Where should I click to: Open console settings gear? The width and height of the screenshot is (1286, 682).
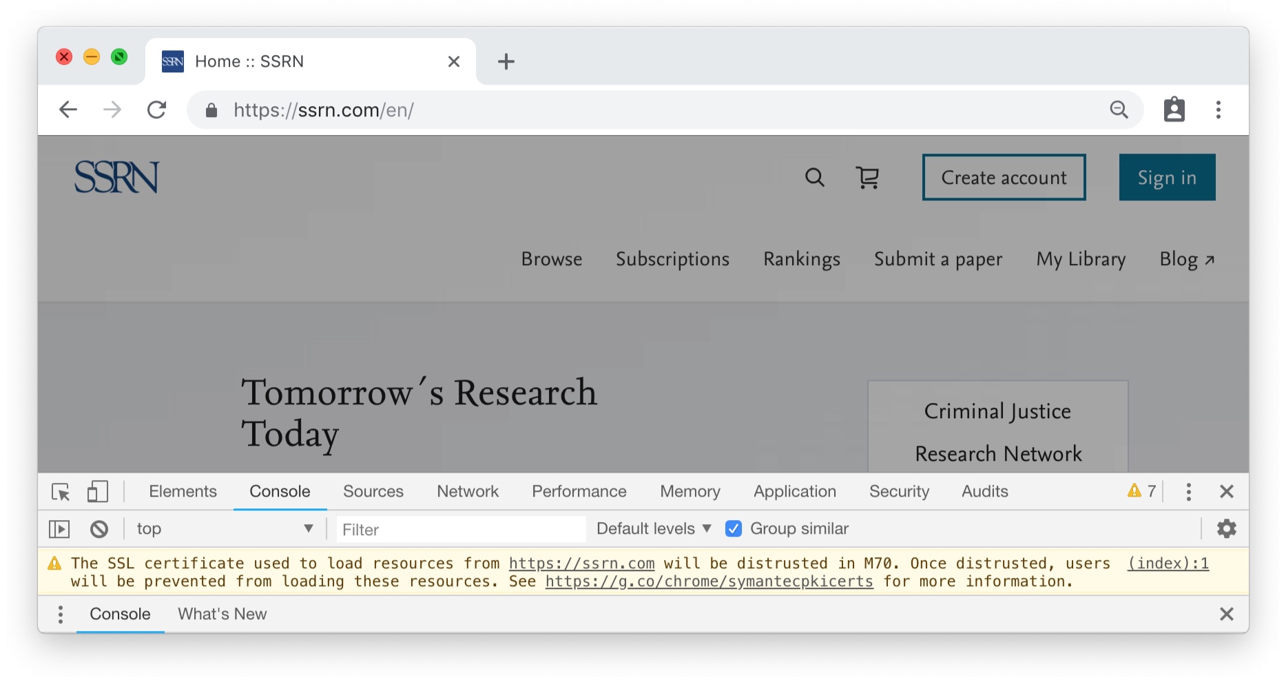[1227, 529]
